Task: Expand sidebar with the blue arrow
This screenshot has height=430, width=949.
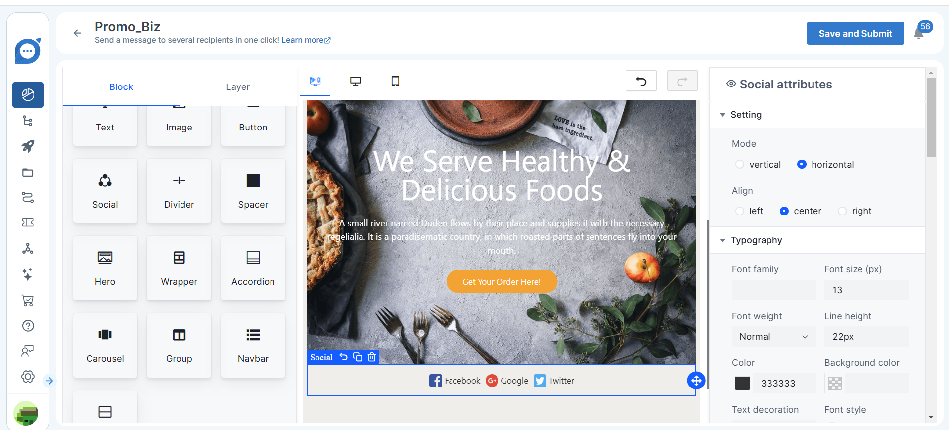Action: click(49, 381)
